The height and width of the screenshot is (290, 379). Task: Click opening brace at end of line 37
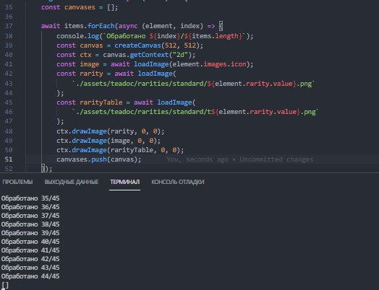(221, 26)
